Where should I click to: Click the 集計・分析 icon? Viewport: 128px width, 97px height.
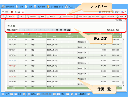(x=35, y=7)
